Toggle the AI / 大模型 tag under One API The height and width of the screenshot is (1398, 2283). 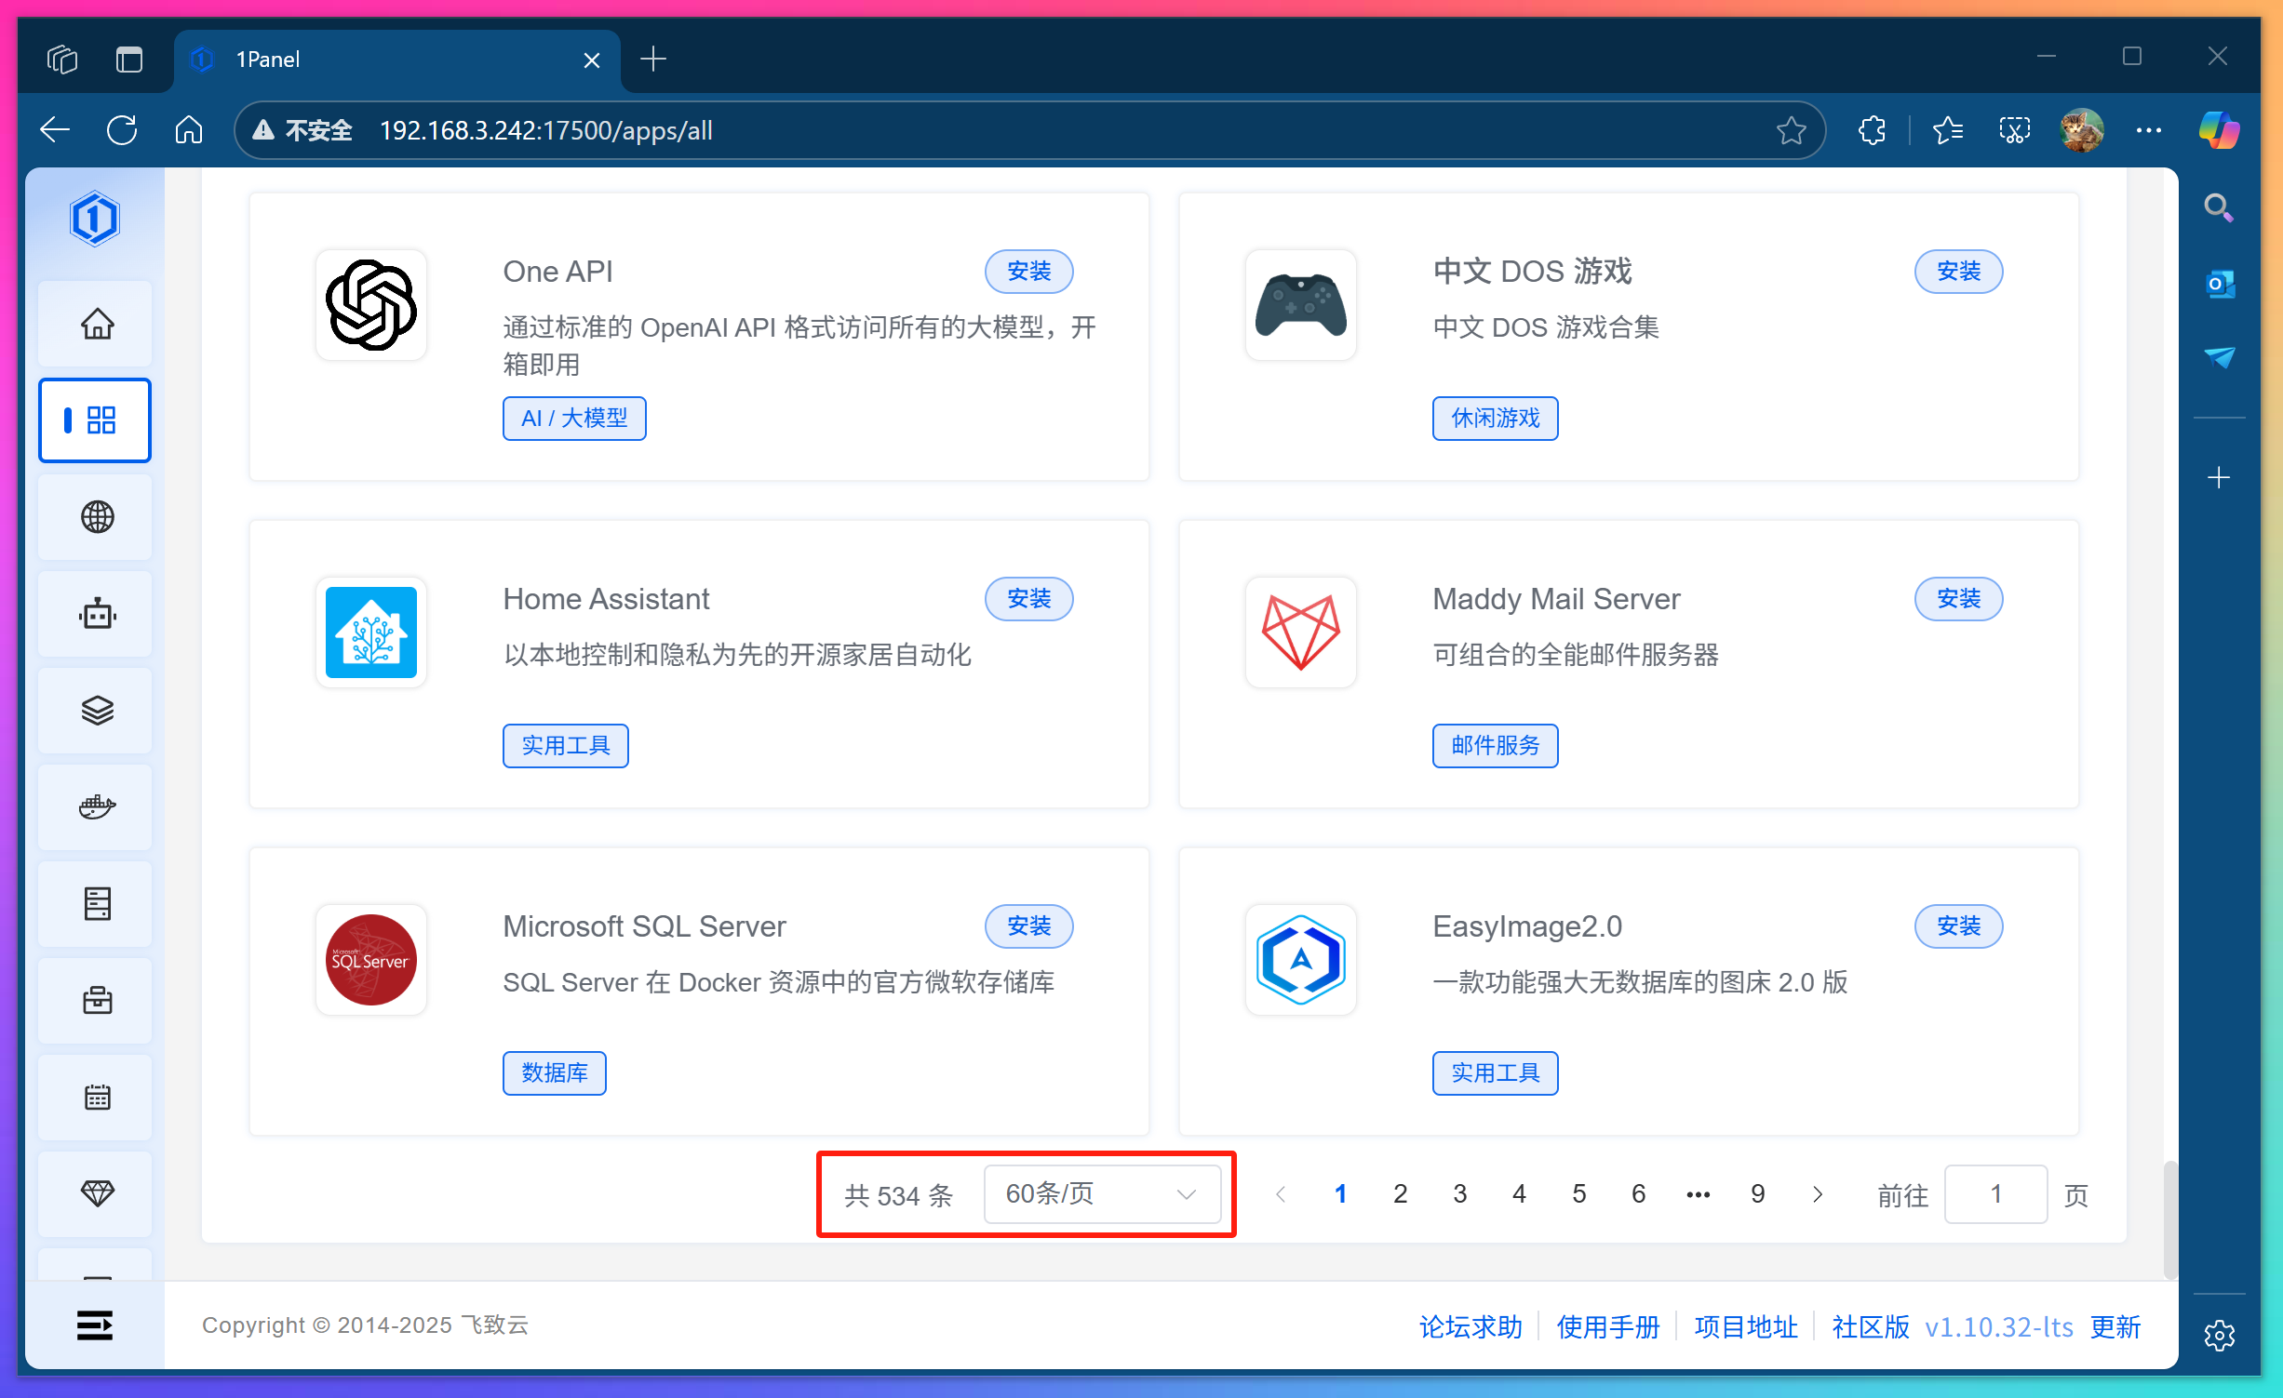(x=573, y=418)
